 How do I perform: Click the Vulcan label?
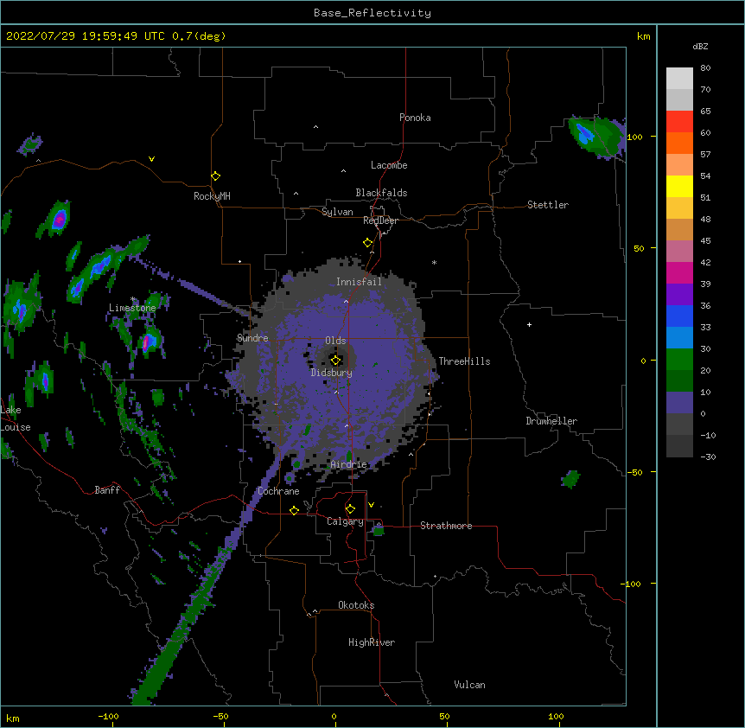pos(469,685)
